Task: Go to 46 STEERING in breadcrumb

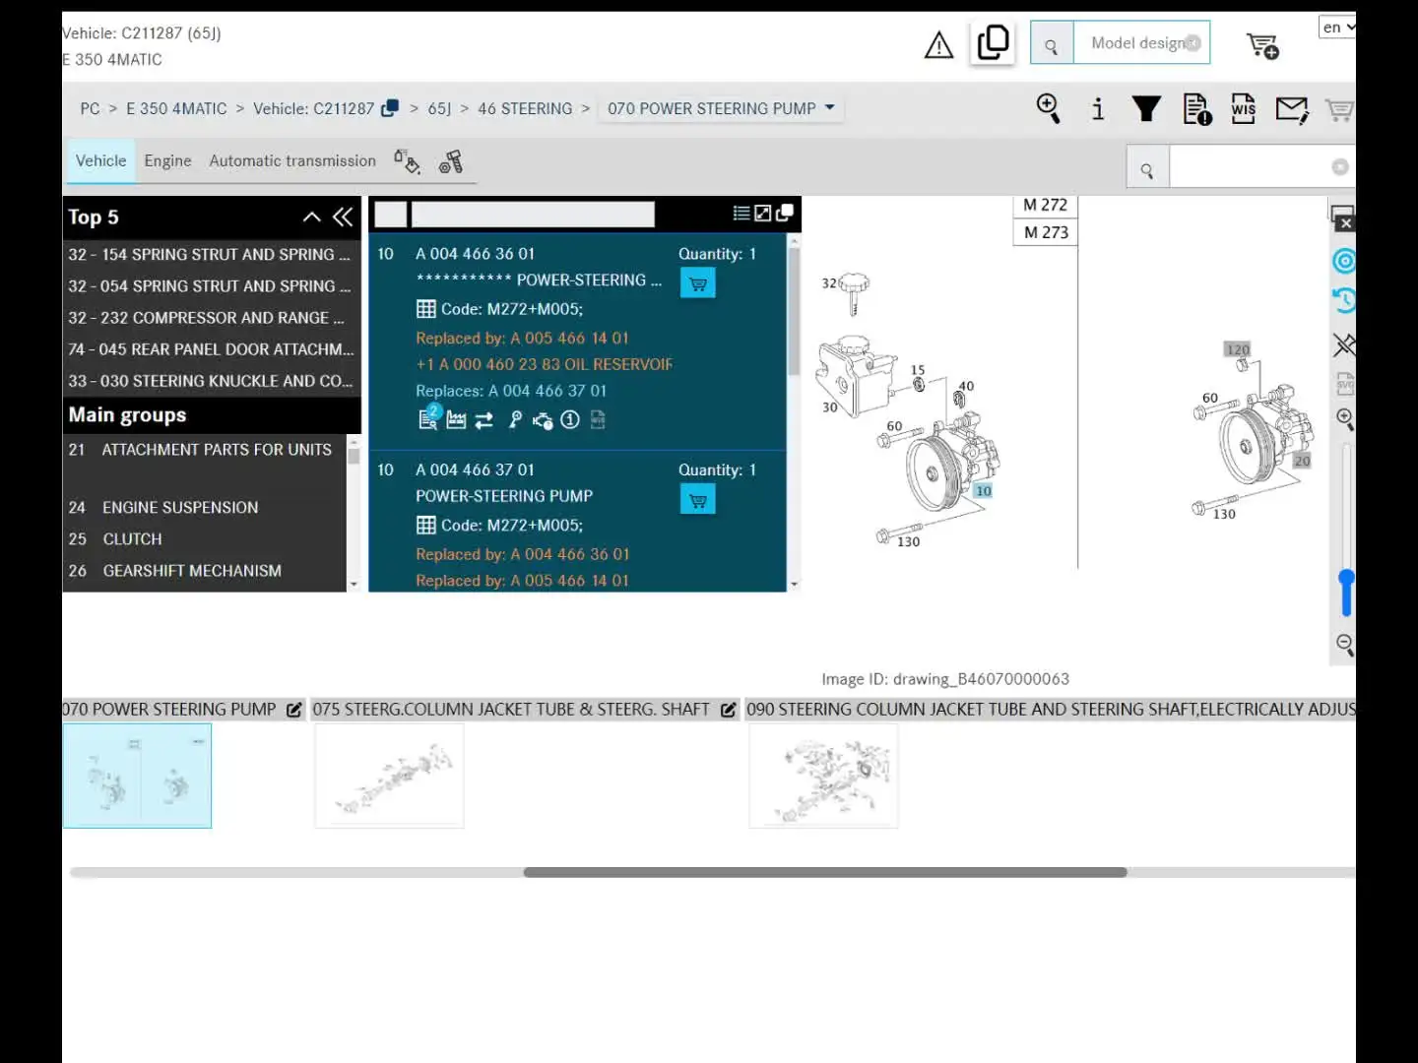Action: 525,108
